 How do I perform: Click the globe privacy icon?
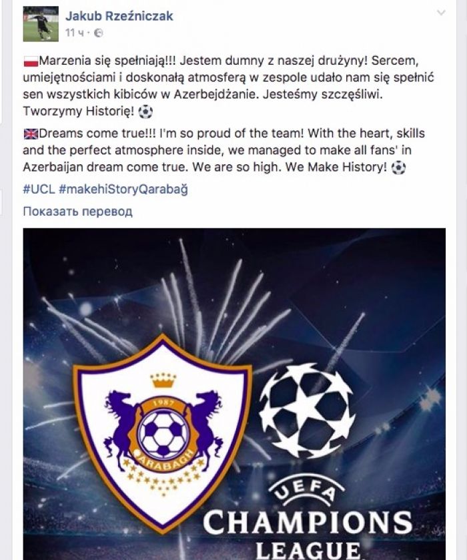99,33
